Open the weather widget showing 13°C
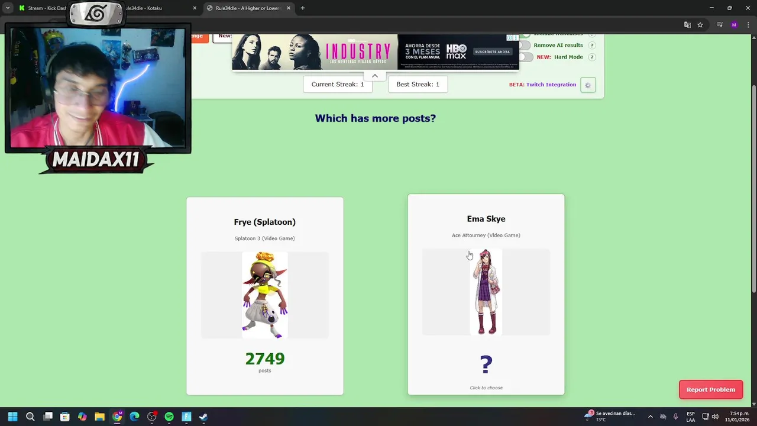757x426 pixels. coord(610,417)
